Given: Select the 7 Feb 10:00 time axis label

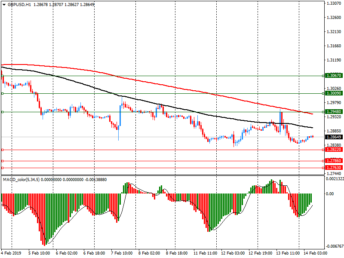Looking at the screenshot, I should [122, 254].
